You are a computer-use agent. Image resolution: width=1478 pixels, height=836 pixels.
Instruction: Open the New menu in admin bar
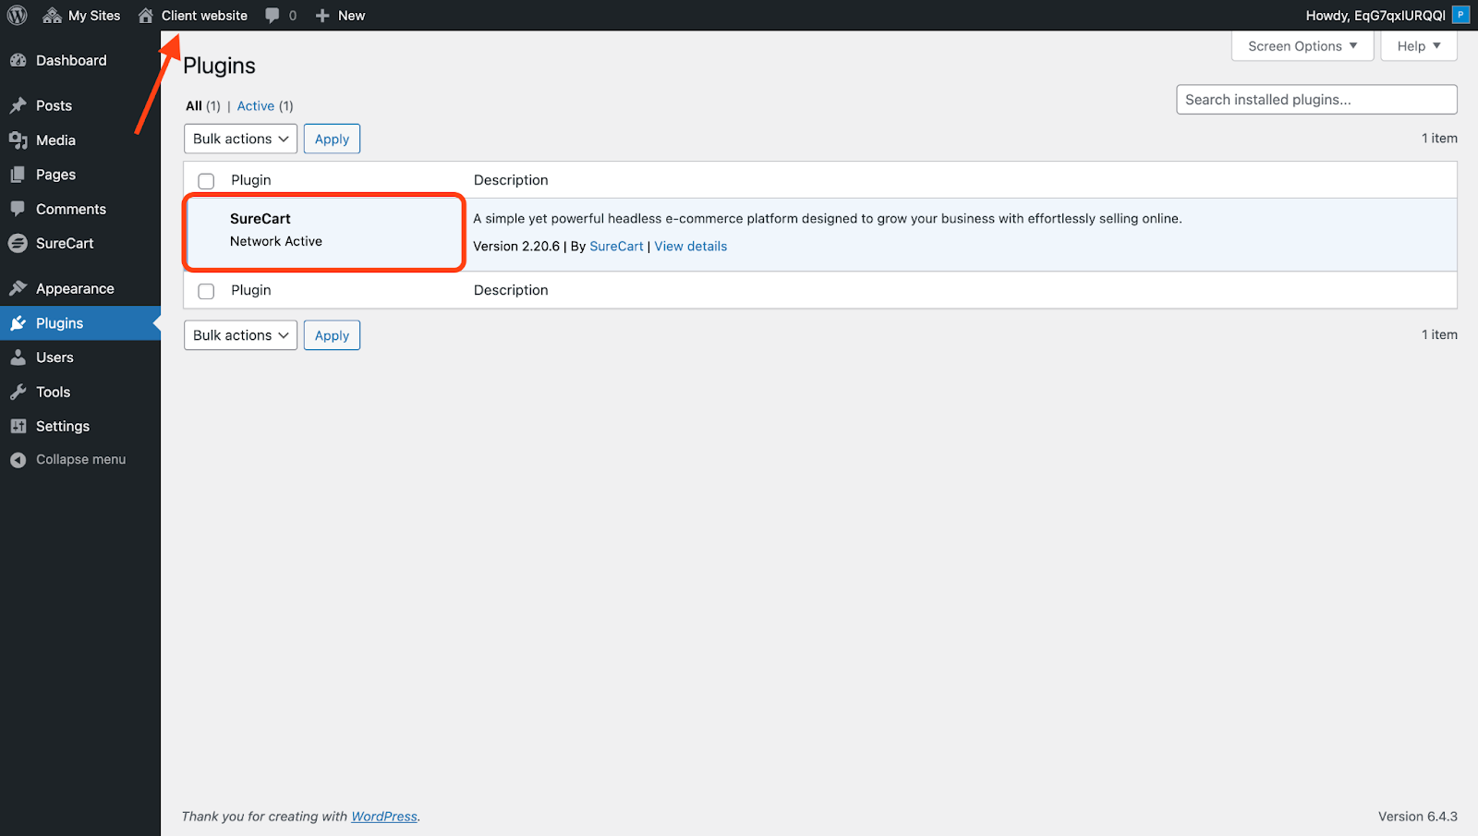point(339,15)
